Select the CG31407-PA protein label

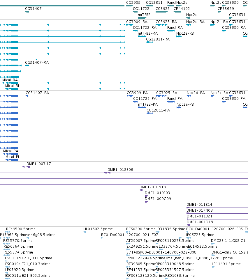pos(37,93)
